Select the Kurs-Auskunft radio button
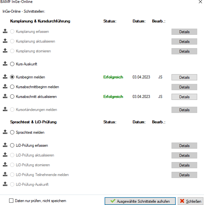204x205 pixels. 12,64
